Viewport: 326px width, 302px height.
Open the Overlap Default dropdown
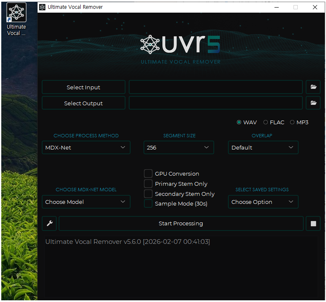click(263, 147)
